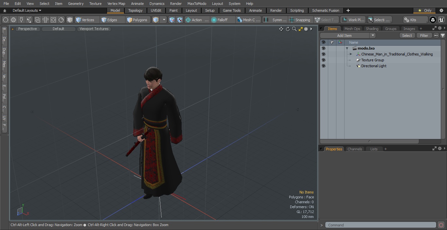Screen dimensions: 447x230
Task: Open the selection mode dropdown arrow
Action: (x=164, y=20)
